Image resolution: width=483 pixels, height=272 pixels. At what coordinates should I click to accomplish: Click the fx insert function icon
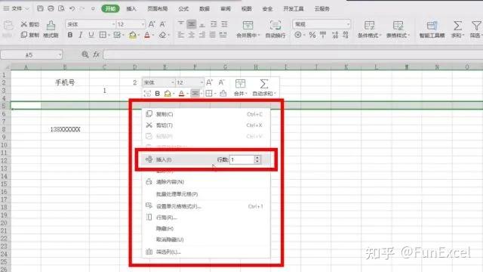coord(97,54)
